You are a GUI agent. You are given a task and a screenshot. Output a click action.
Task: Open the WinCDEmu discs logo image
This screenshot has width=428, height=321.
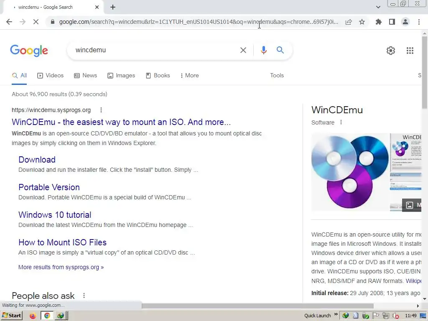click(x=350, y=172)
